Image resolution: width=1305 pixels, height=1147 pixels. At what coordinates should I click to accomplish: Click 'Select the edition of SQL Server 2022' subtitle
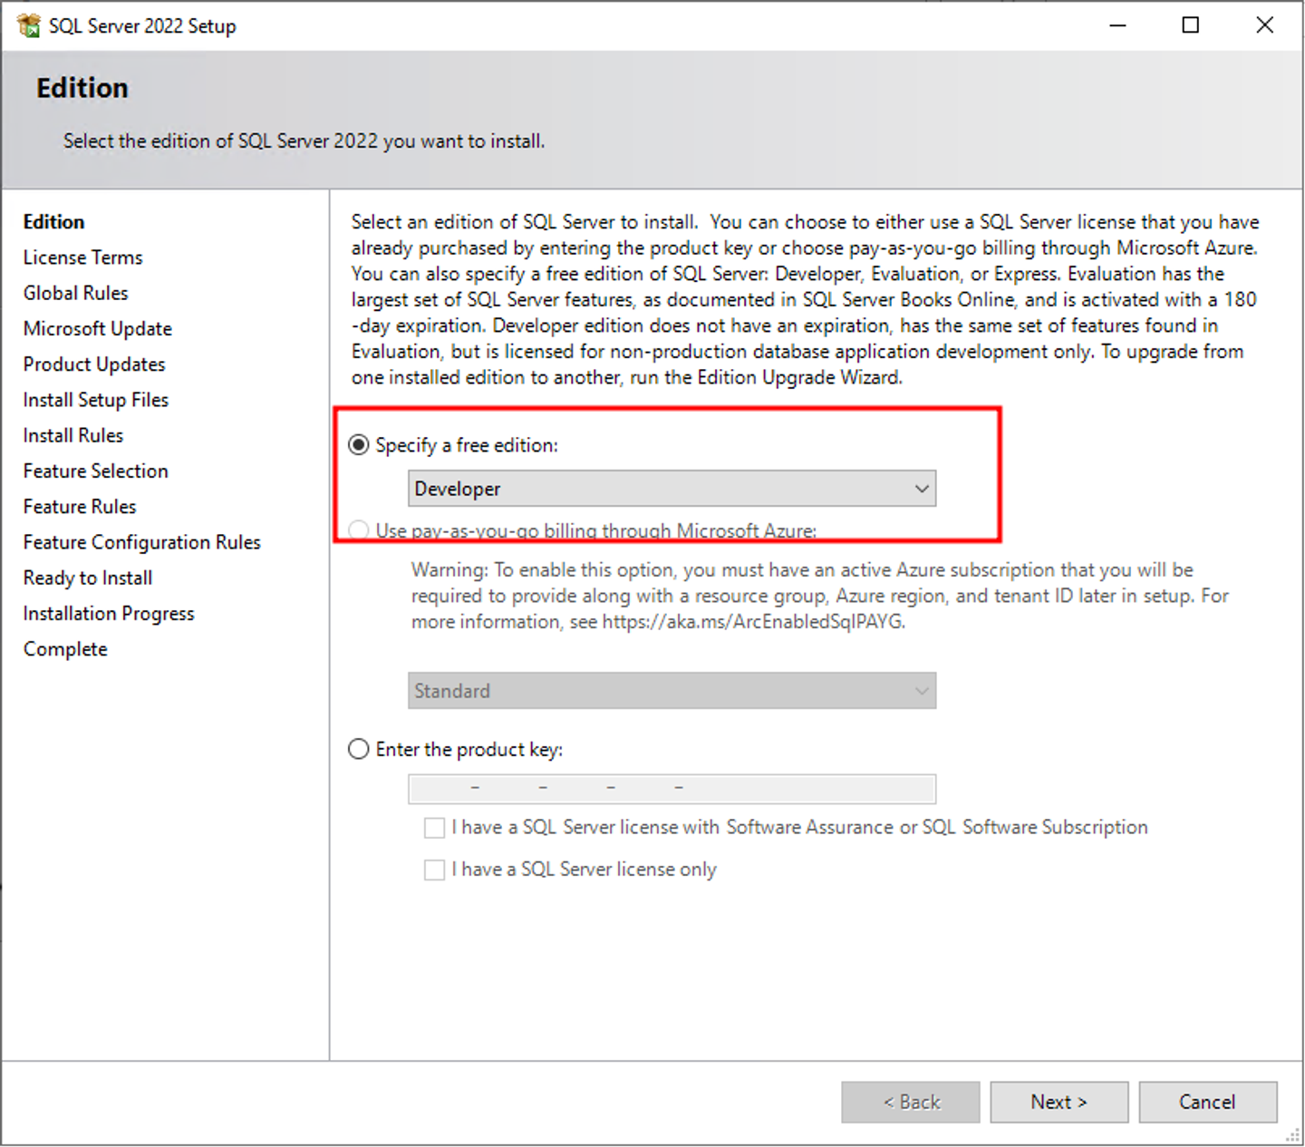click(x=304, y=141)
